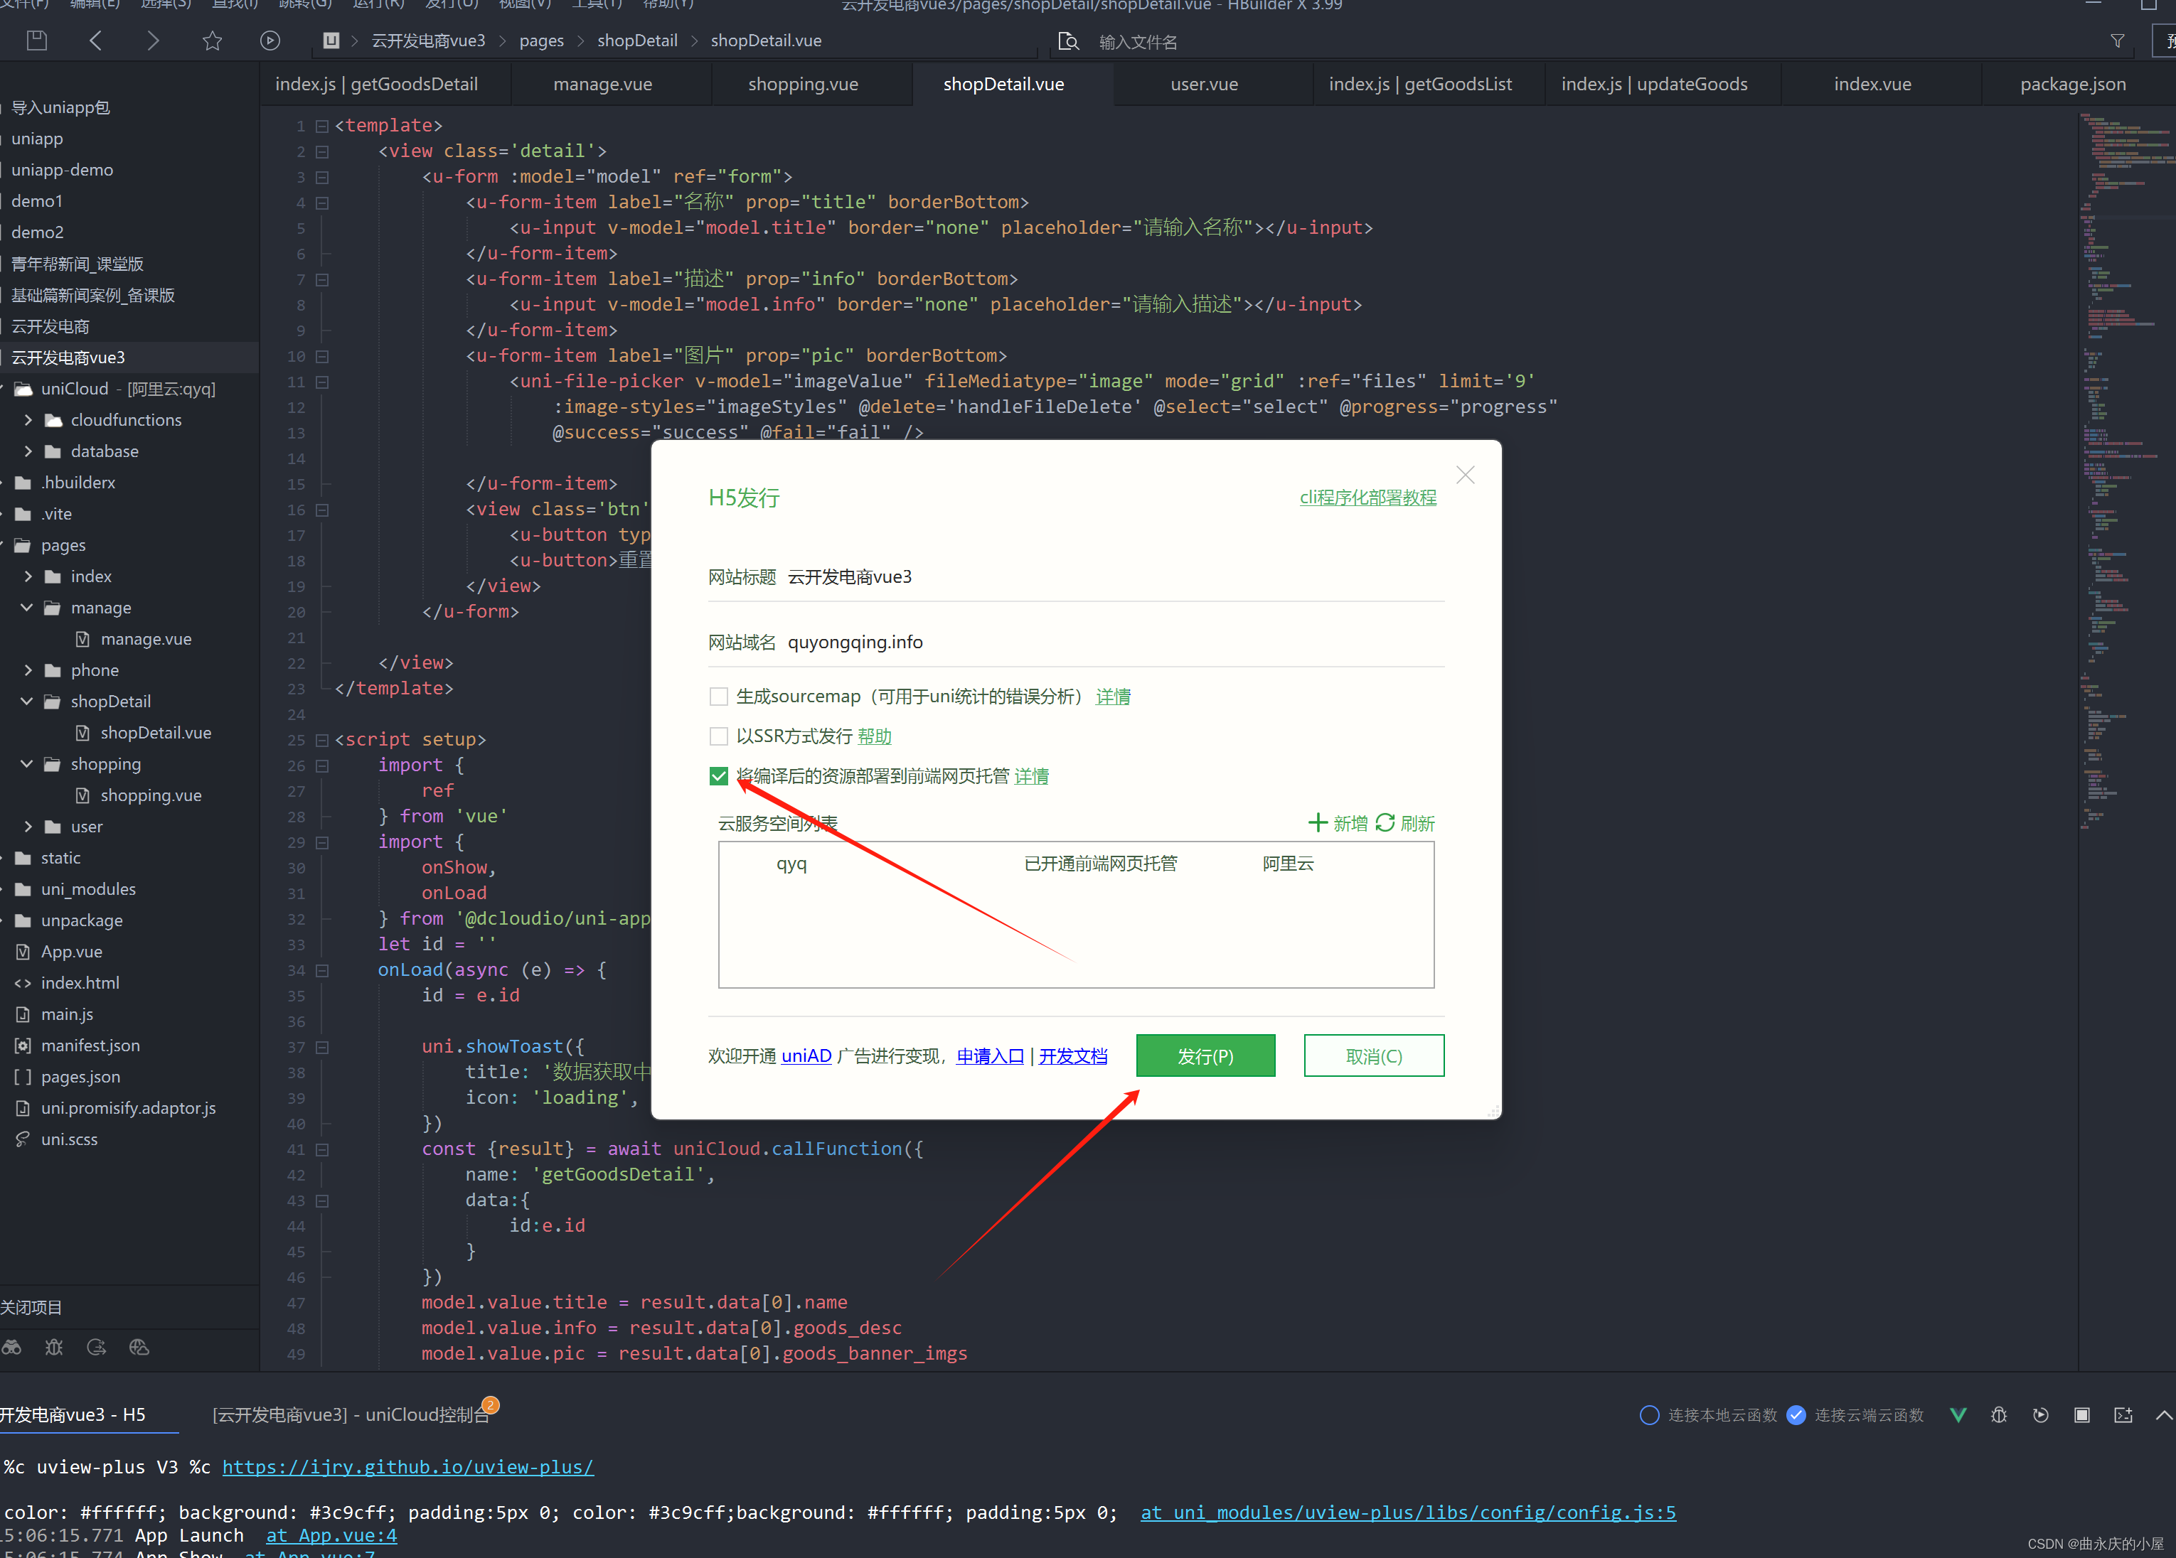2176x1558 pixels.
Task: Open the cli程序化部署教程 link
Action: (x=1367, y=498)
